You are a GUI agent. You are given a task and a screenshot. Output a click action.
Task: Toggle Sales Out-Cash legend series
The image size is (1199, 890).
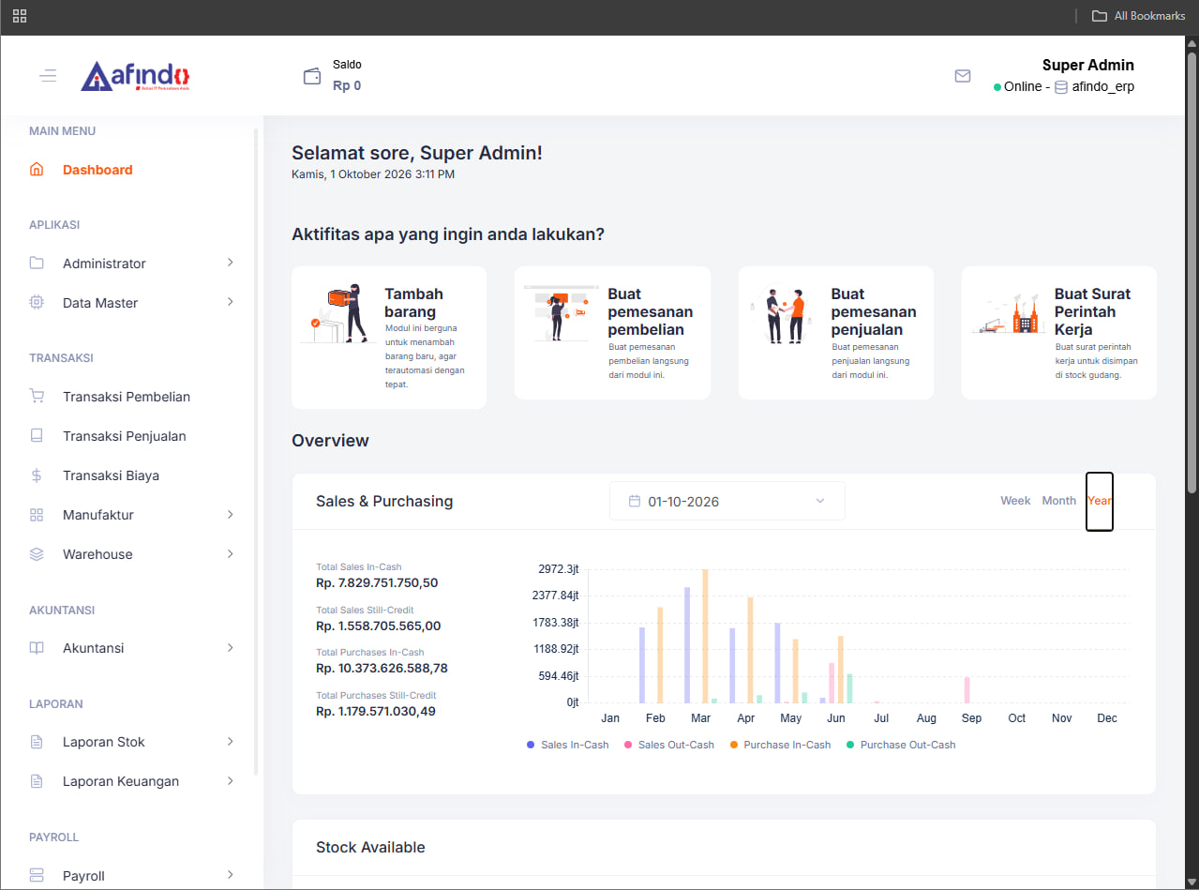(668, 745)
